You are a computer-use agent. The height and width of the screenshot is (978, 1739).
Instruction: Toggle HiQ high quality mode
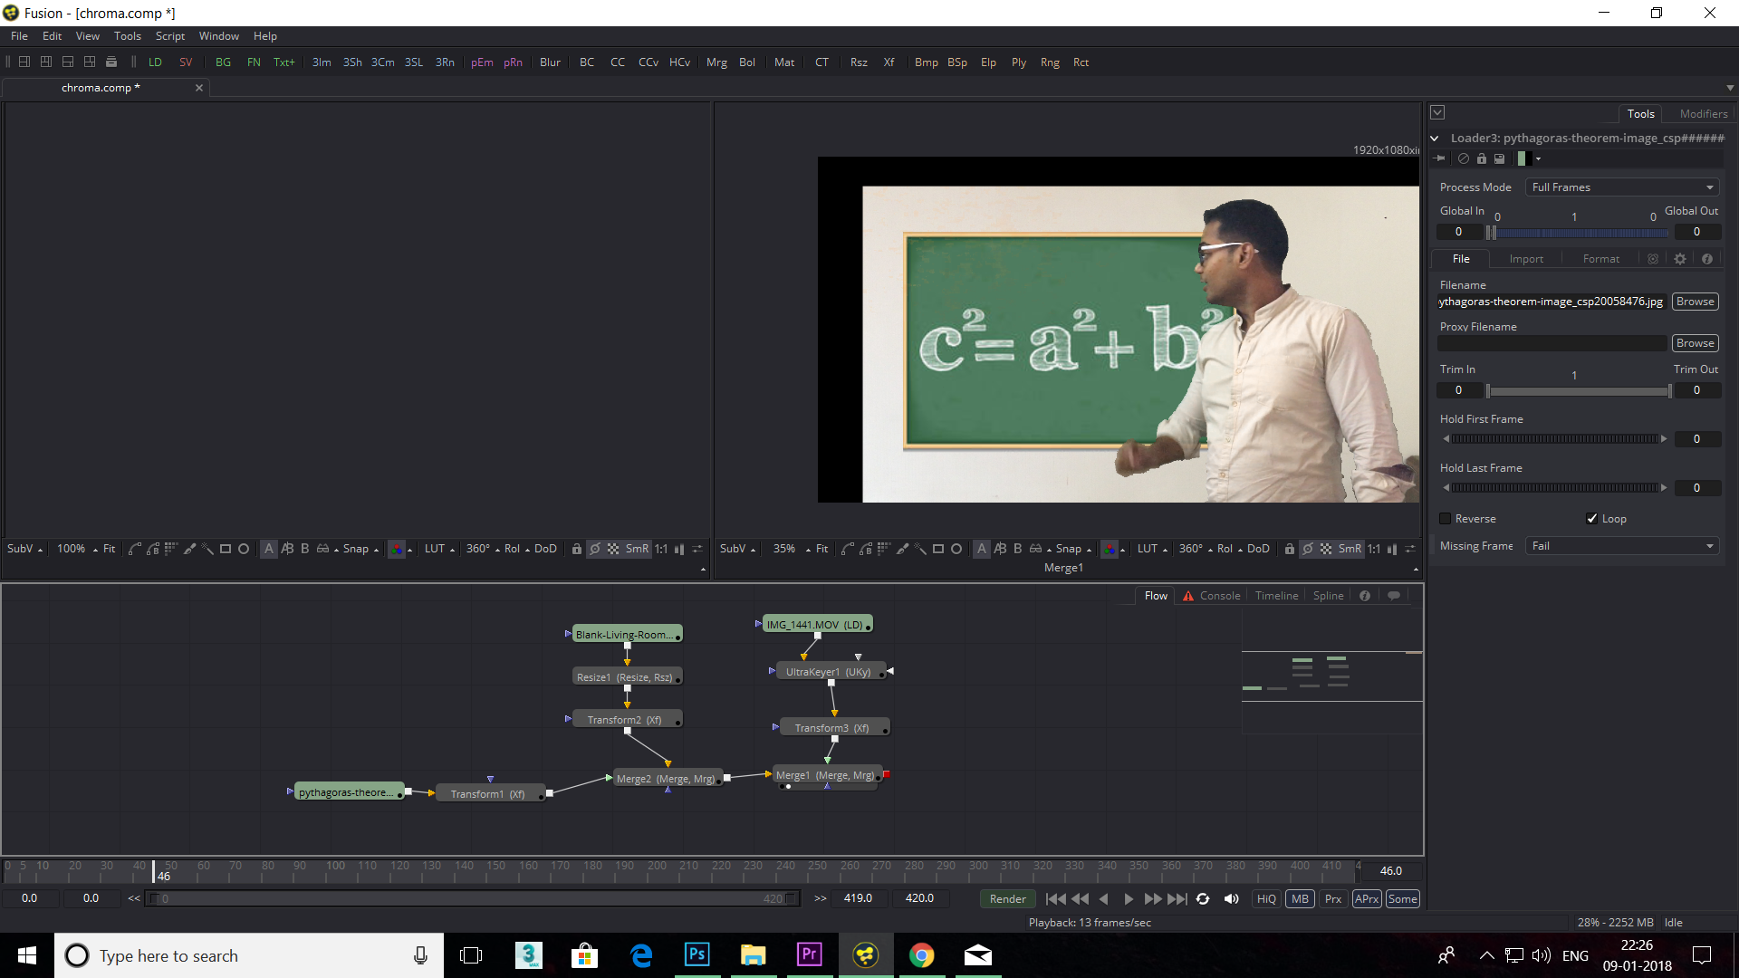tap(1266, 899)
